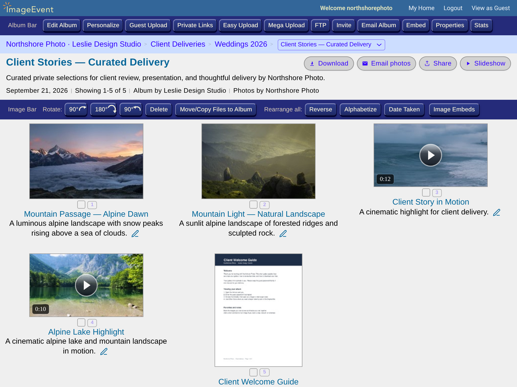Edit caption pencil for Client Story in Motion
The image size is (517, 387).
(x=497, y=213)
